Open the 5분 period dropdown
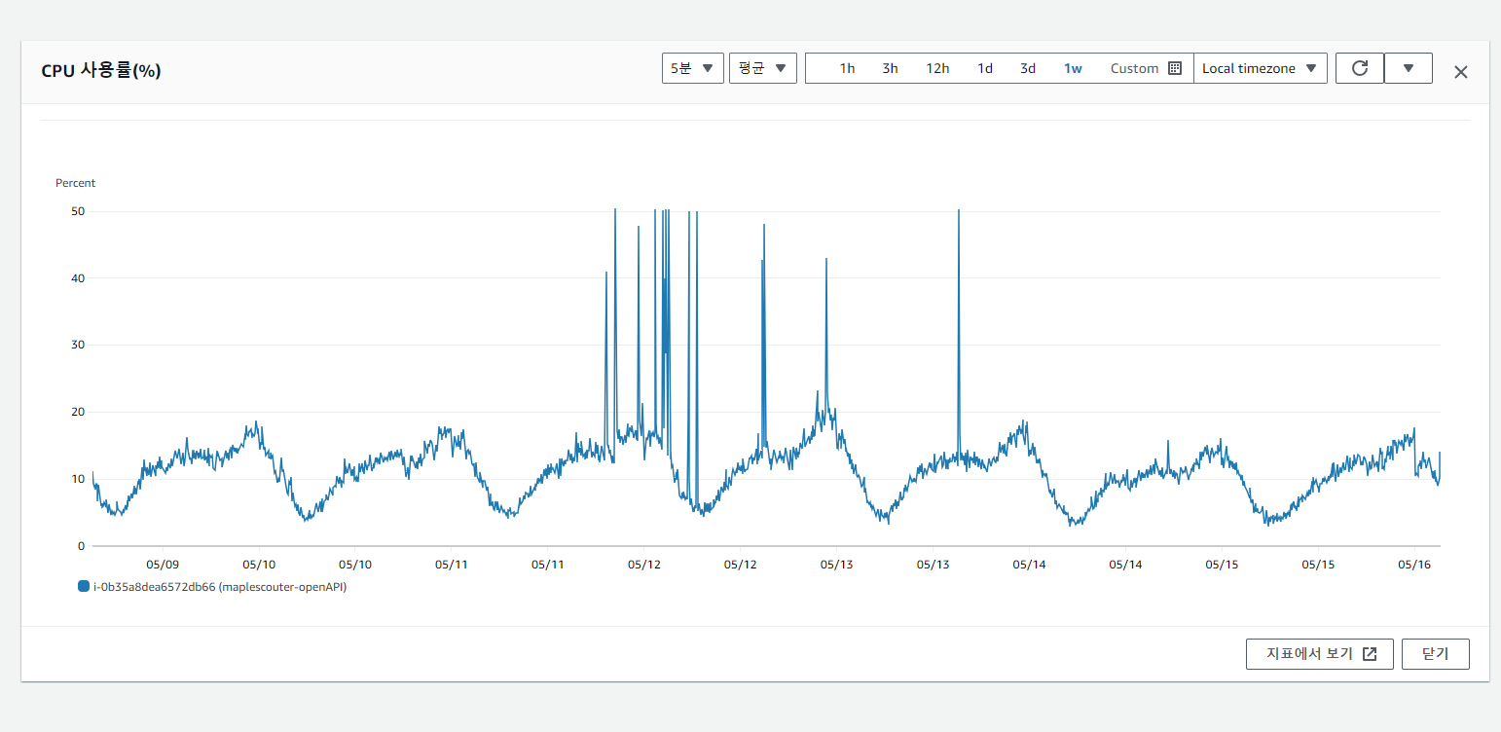The image size is (1501, 732). 693,68
